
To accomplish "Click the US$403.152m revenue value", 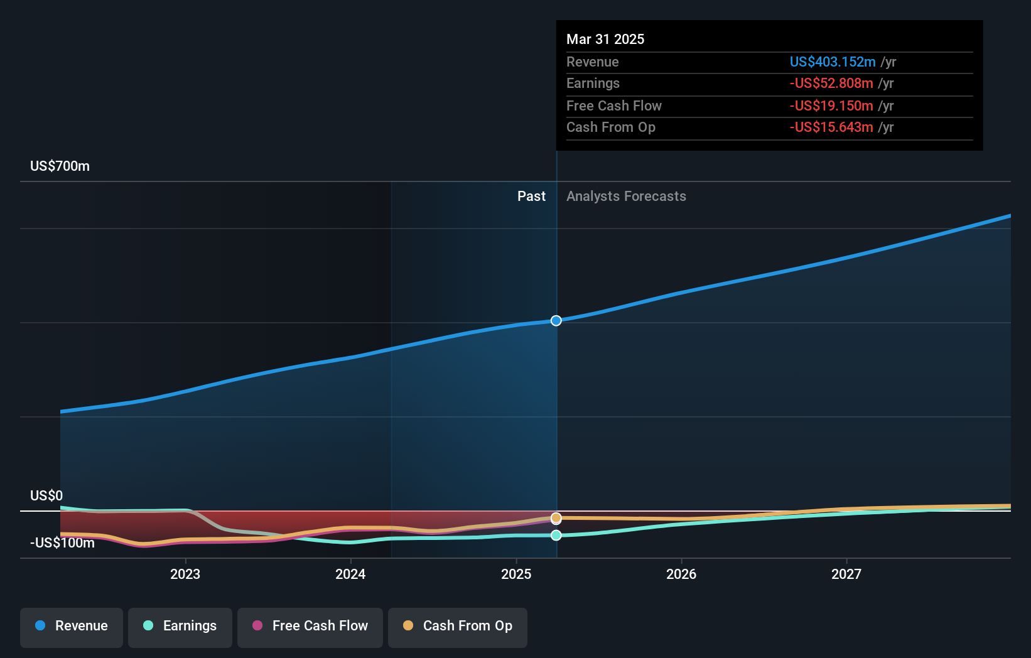I will 833,62.
